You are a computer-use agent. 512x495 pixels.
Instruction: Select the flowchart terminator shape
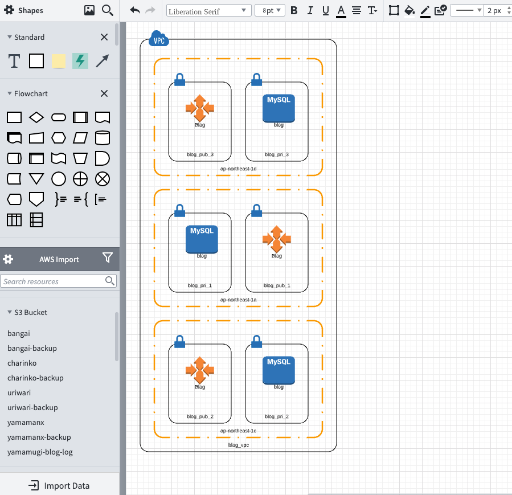click(59, 117)
